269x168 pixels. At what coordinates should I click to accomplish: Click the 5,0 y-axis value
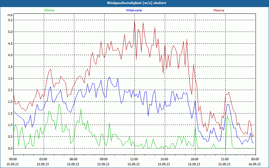pyautogui.click(x=10, y=32)
